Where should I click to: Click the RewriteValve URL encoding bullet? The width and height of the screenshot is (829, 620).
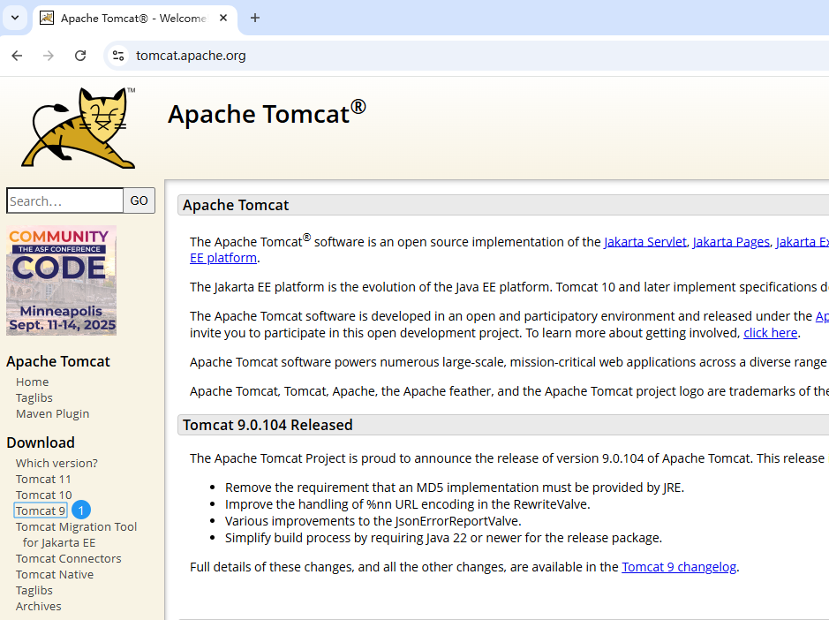[408, 504]
